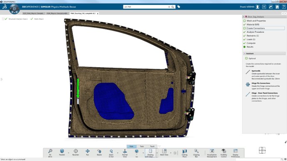The height and width of the screenshot is (161, 287).
Task: Collapse the Assistant section
Action: 245,54
